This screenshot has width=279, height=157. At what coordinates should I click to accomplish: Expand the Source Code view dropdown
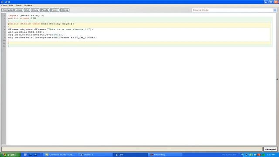point(234,10)
